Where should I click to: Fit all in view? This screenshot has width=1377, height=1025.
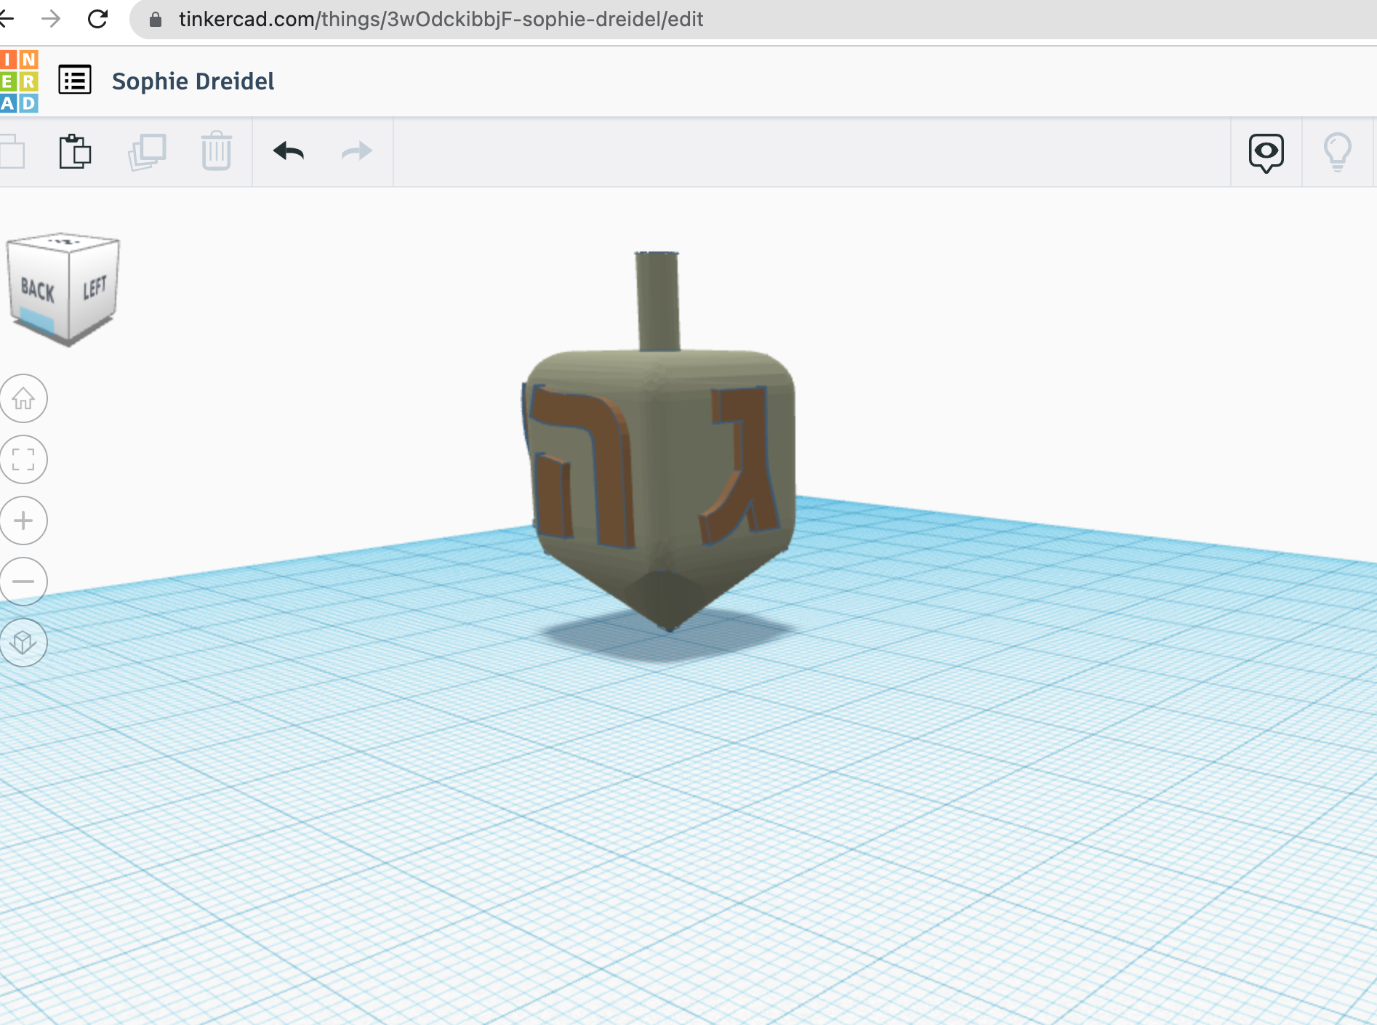(23, 459)
